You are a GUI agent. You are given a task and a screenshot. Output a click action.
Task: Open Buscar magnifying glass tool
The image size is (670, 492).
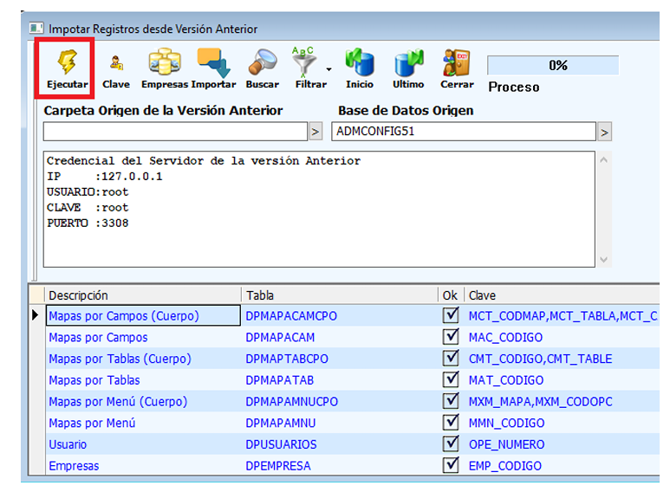coord(262,63)
